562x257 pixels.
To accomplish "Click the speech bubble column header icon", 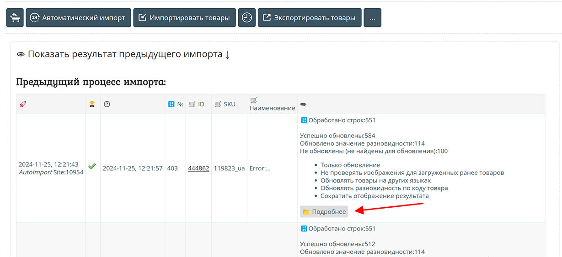I will tap(303, 105).
